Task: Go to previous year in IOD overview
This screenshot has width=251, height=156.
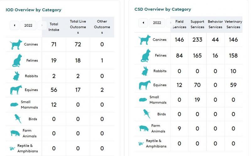Action: click(14, 25)
